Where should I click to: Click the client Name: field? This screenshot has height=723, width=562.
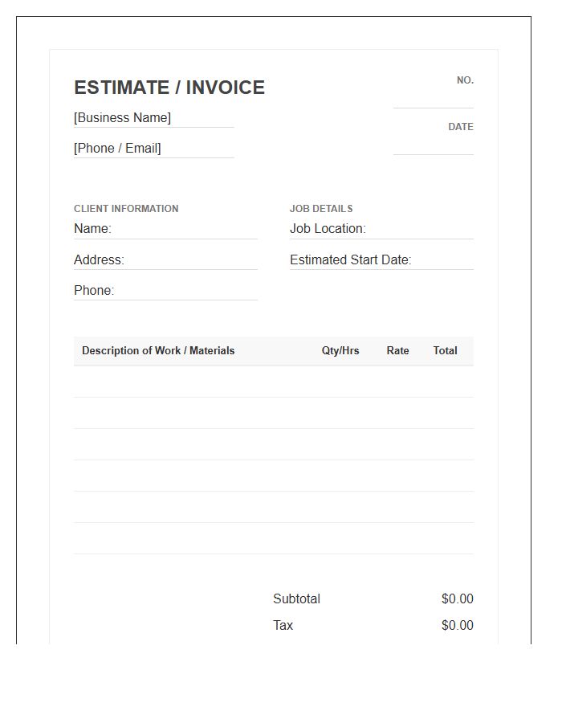tap(165, 229)
